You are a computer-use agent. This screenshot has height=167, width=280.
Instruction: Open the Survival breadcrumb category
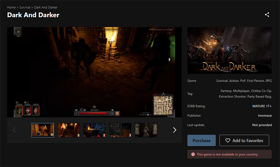point(25,7)
